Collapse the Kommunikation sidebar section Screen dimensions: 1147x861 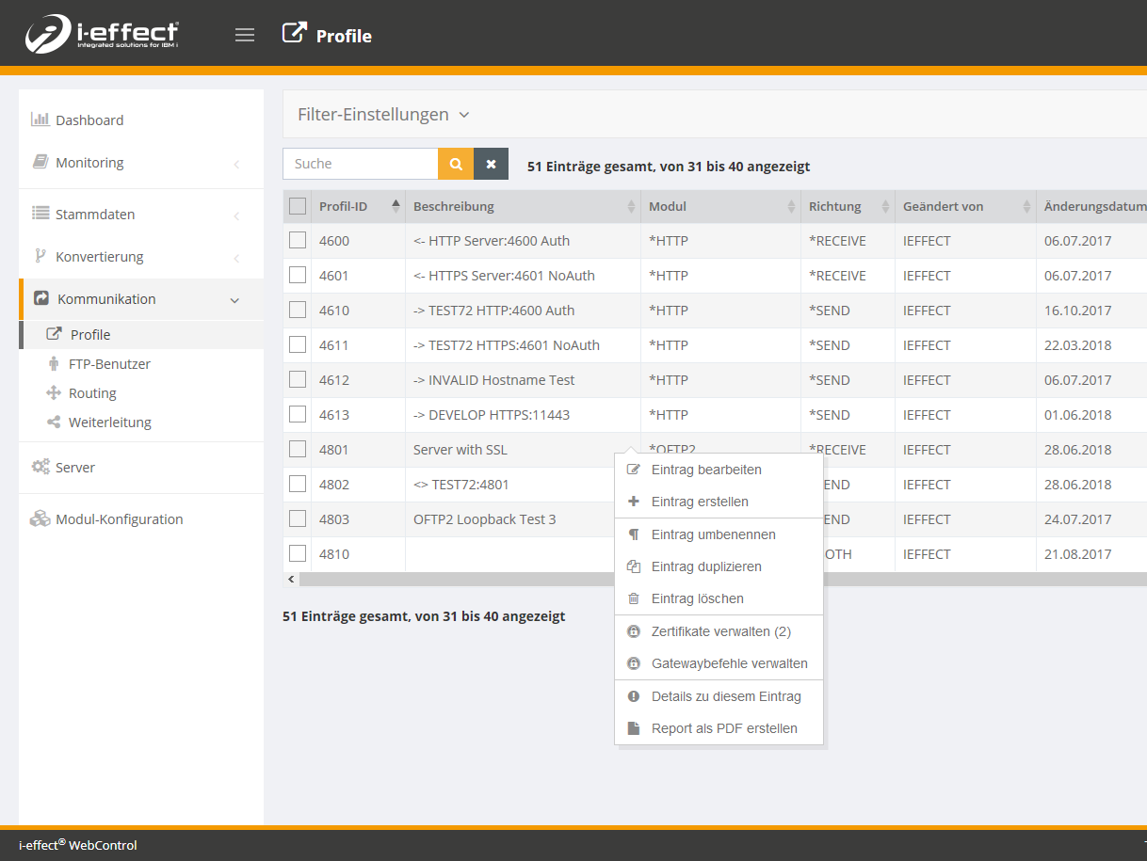pyautogui.click(x=234, y=300)
